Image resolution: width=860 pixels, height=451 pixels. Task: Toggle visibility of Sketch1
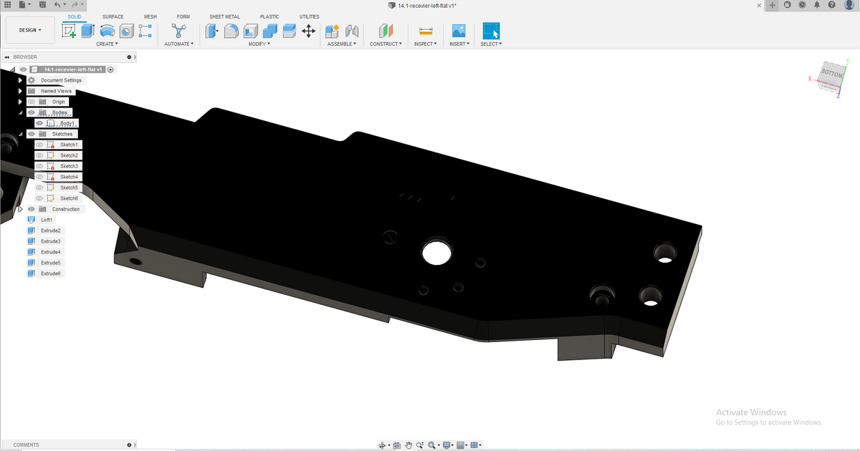39,145
